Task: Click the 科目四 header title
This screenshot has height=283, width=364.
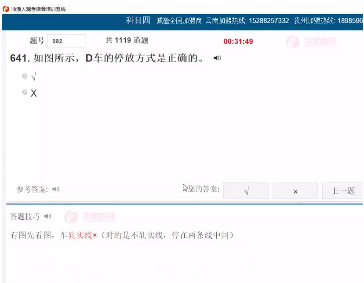Action: click(x=138, y=21)
